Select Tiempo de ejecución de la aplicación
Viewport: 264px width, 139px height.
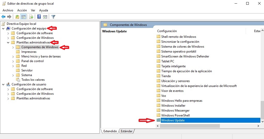pyautogui.click(x=187, y=71)
